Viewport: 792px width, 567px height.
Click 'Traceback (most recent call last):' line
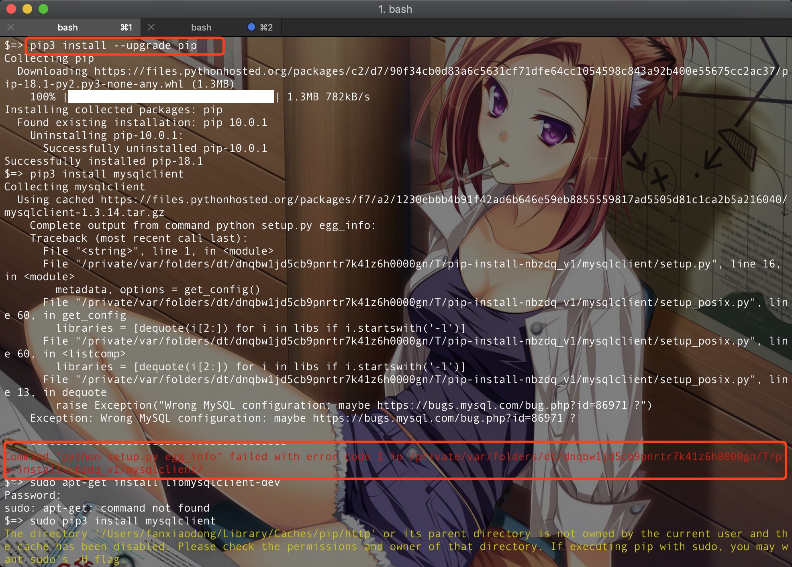coord(139,238)
